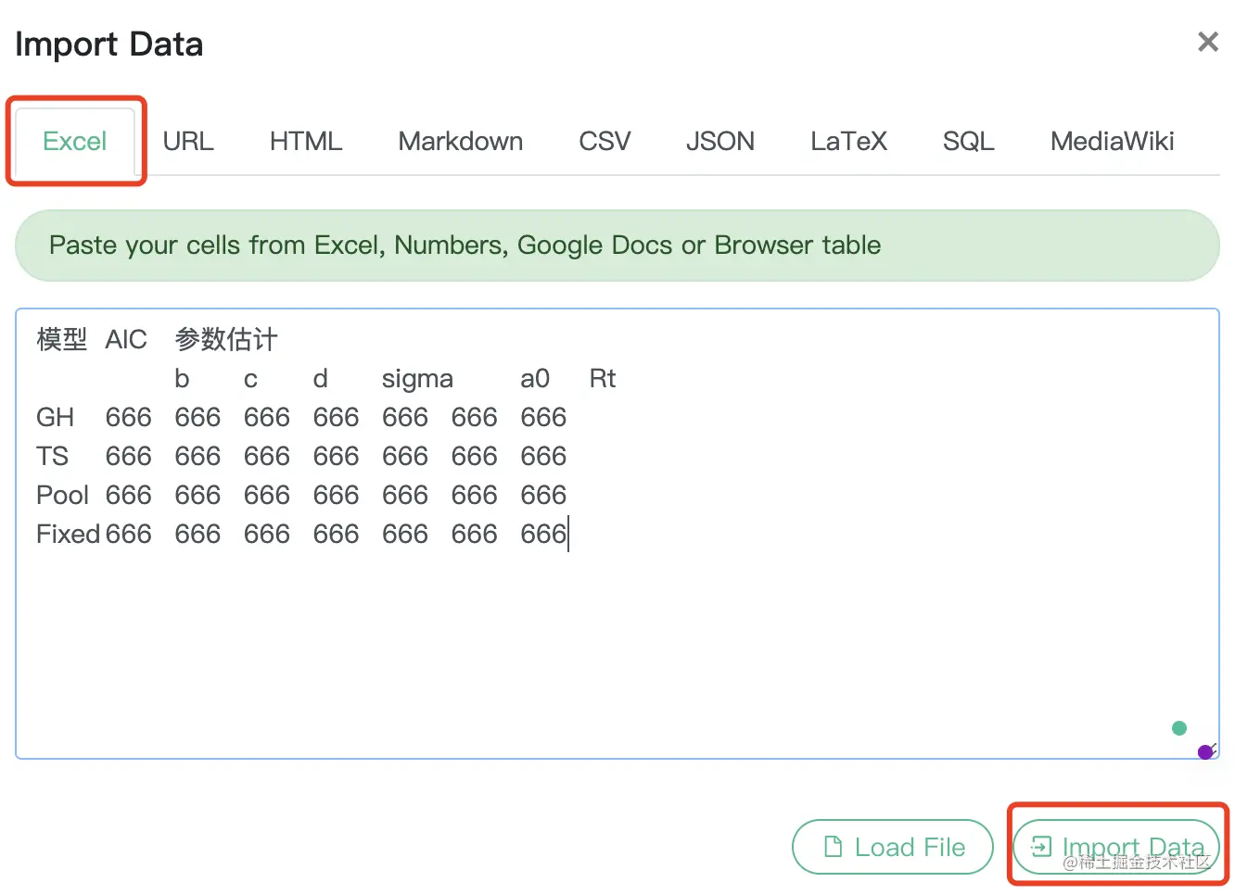Click the cursor position after the last 666 value
The height and width of the screenshot is (895, 1235).
point(568,534)
